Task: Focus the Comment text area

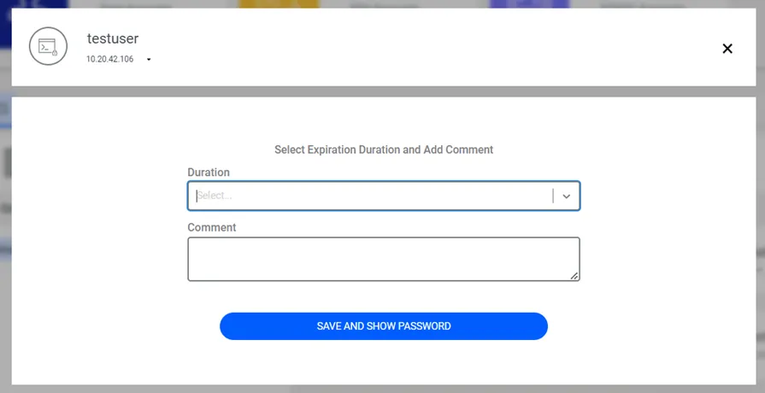Action: (384, 259)
